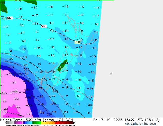This screenshot has width=163, height=126.
Task: Click the -25 temperature value
Action: (41, 104)
